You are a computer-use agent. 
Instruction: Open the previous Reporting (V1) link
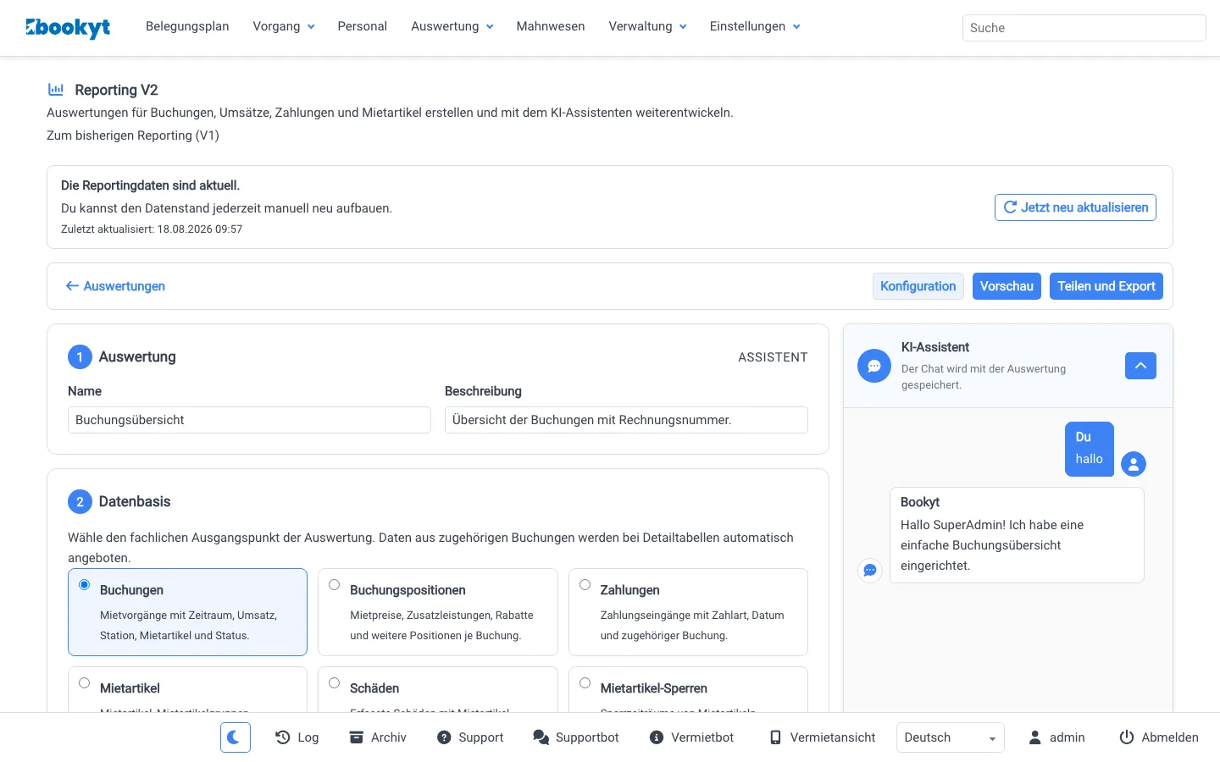pos(133,135)
